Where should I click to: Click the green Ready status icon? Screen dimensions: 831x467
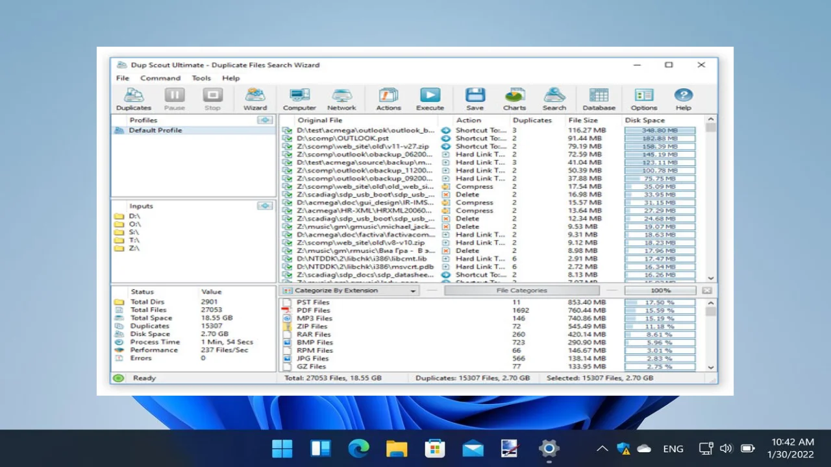tap(118, 378)
